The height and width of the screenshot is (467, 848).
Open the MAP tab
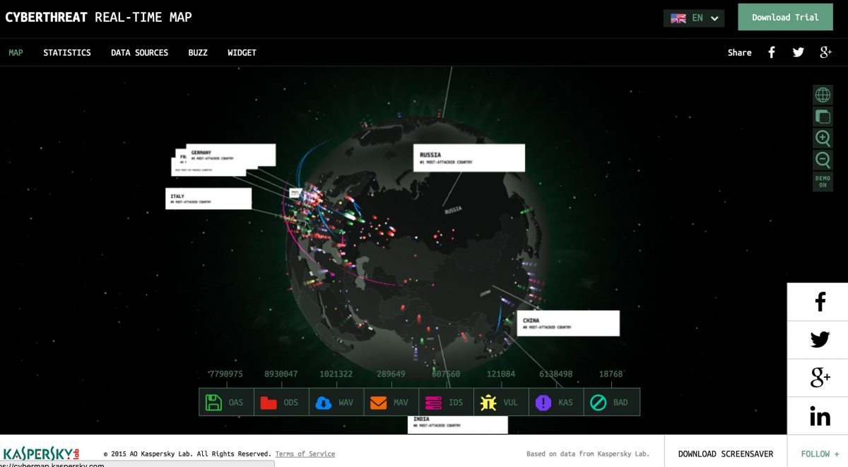coord(16,52)
